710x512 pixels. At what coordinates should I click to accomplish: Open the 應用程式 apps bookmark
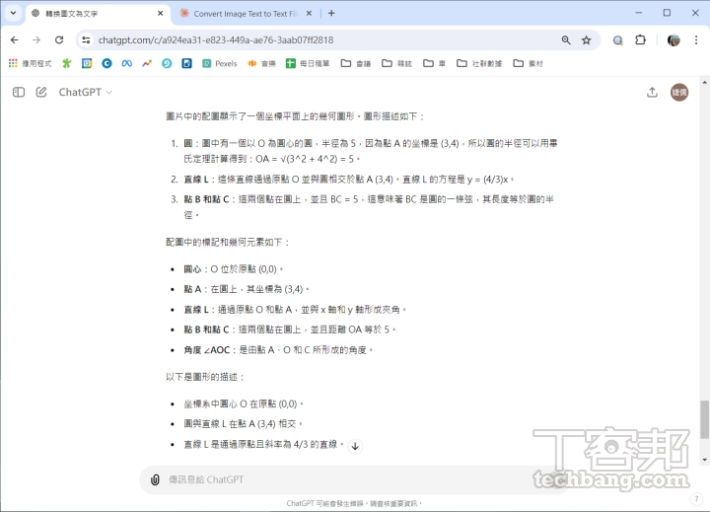coord(30,63)
